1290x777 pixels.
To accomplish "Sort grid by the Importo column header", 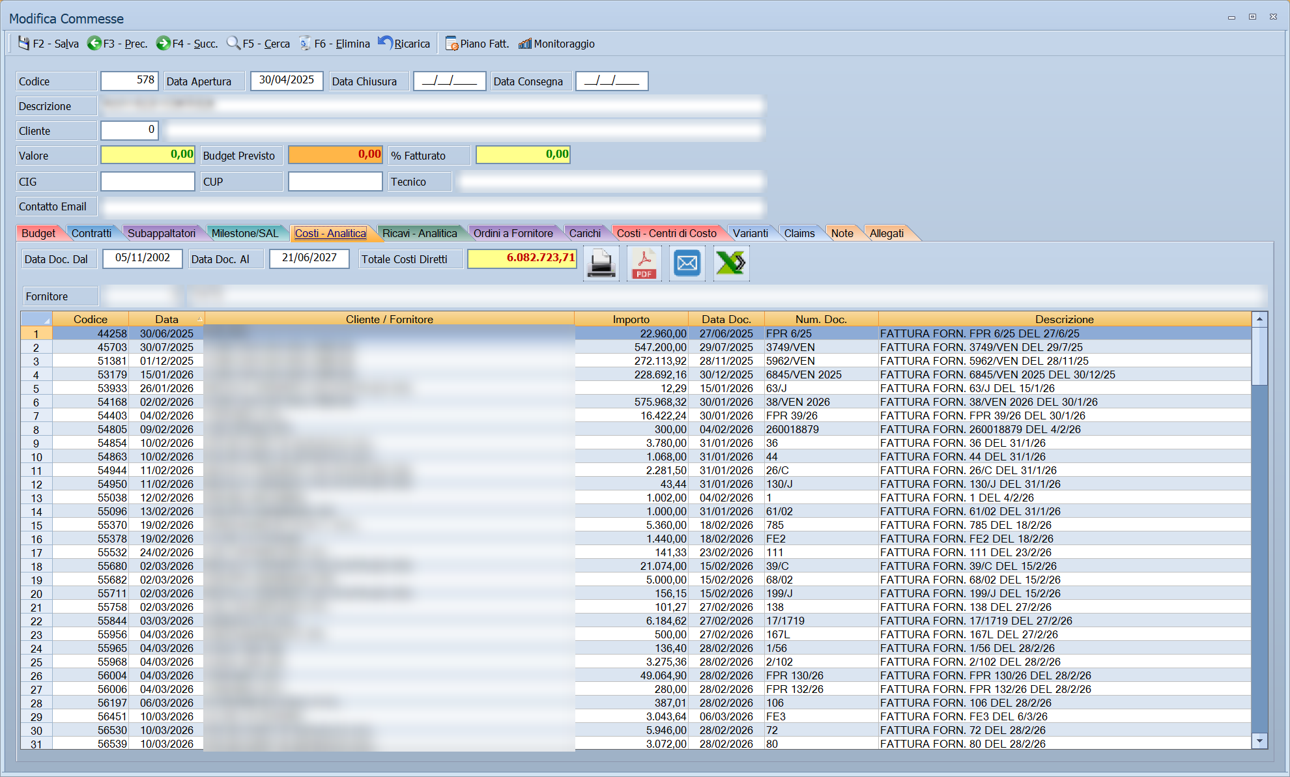I will click(631, 319).
